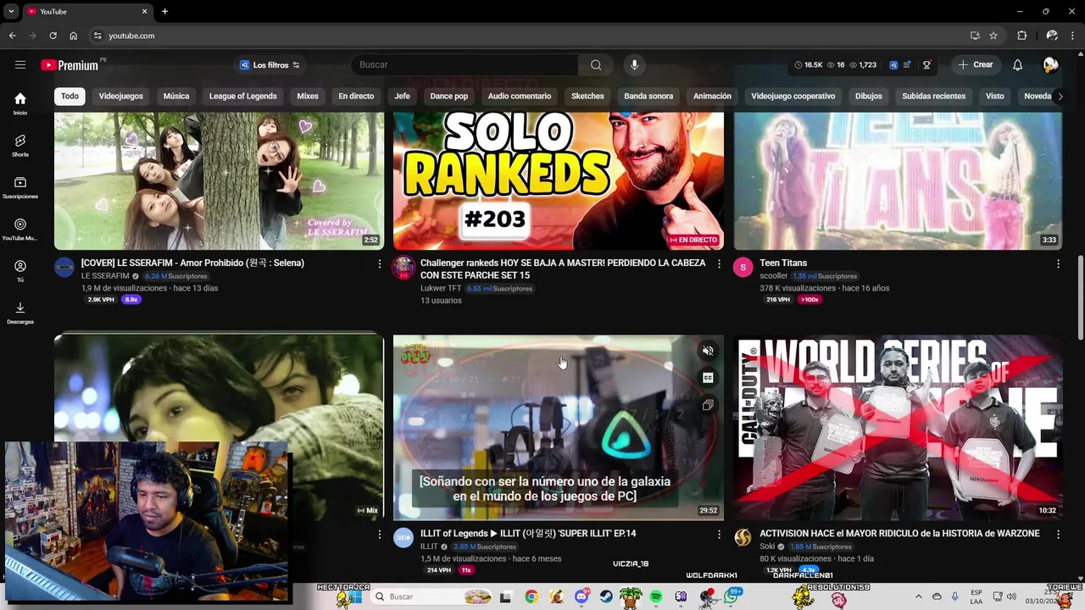Click the Crear button
The image size is (1085, 610).
[x=975, y=65]
